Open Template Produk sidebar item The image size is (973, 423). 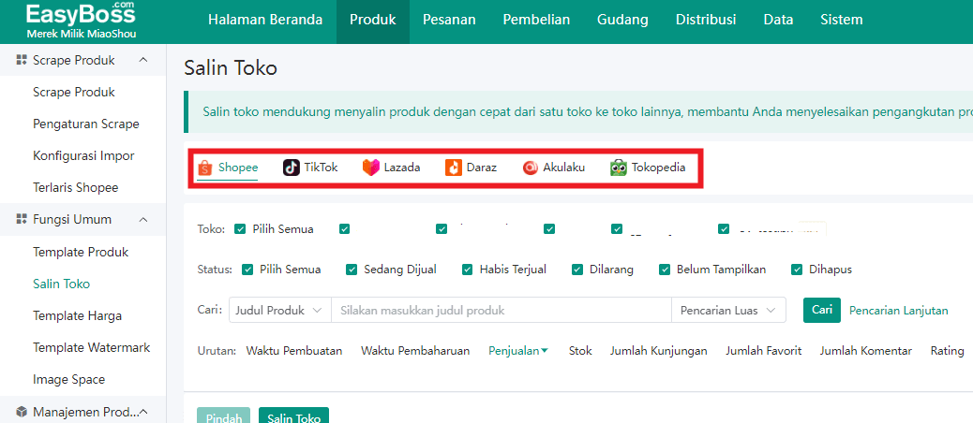[81, 252]
